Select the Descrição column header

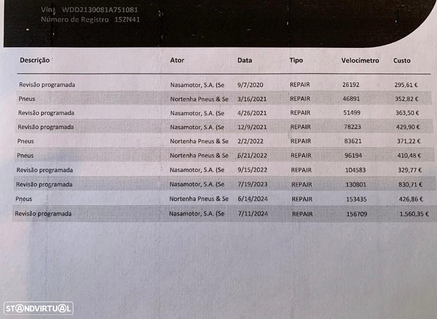tap(35, 60)
